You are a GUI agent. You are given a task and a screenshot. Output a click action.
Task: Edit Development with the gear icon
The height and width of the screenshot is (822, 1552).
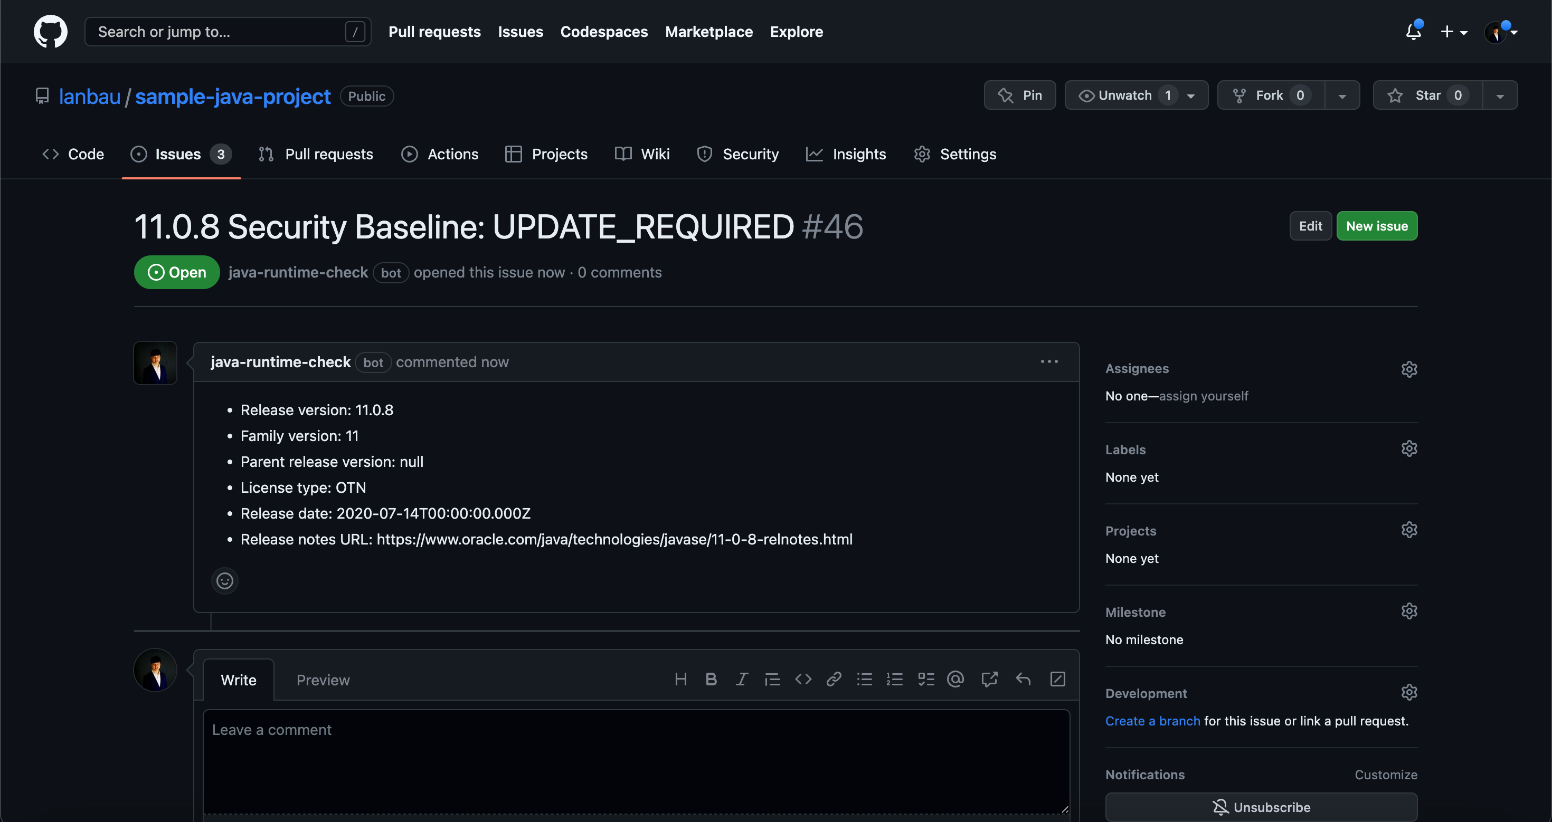pos(1408,693)
